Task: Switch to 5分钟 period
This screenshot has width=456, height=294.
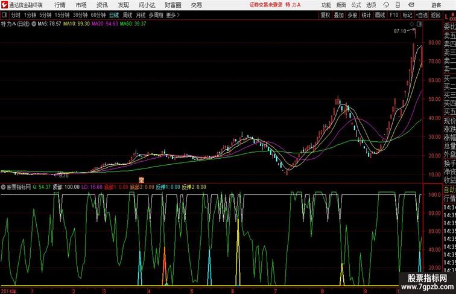Action: coord(45,15)
